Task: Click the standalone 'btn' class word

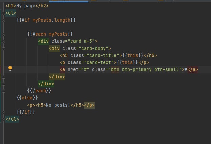Action: pos(115,70)
